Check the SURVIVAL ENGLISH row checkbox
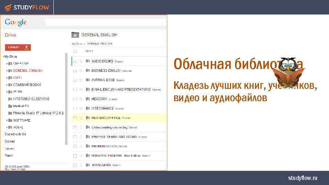The image size is (329, 185). [x=75, y=156]
